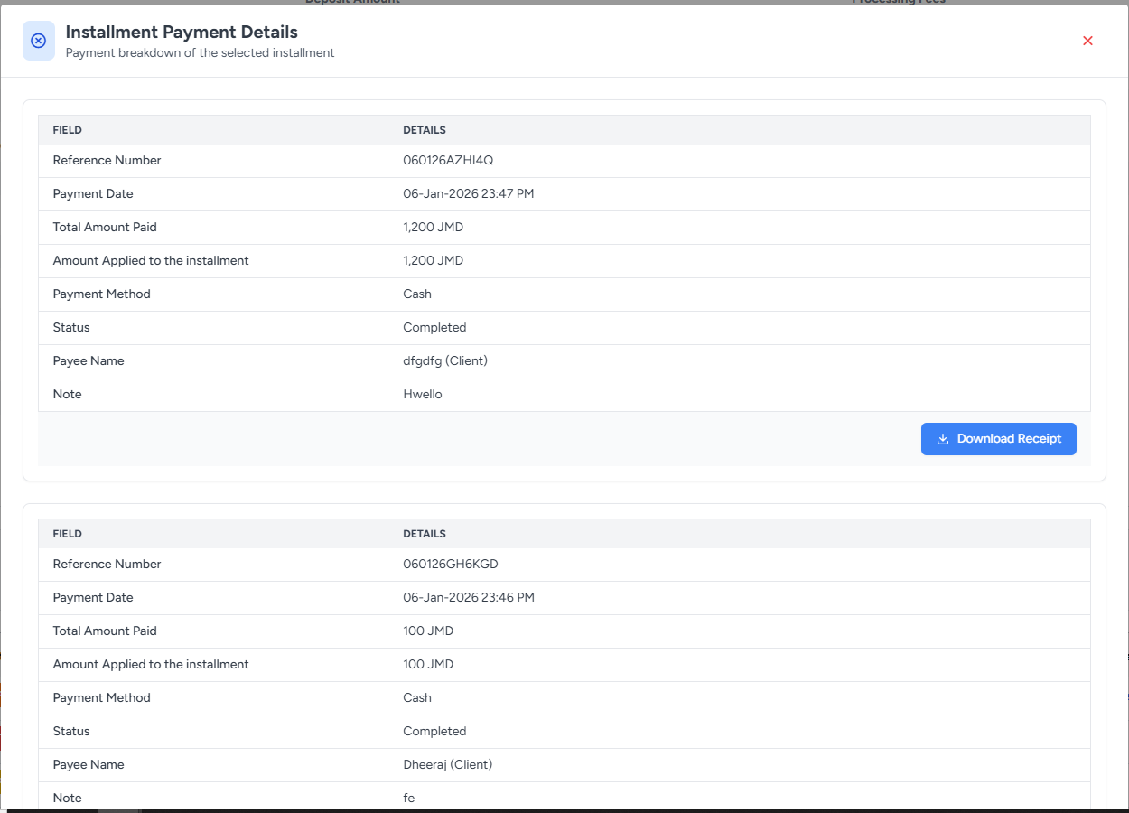The width and height of the screenshot is (1129, 813).
Task: Select reference number 060126GH6KGD
Action: (450, 565)
